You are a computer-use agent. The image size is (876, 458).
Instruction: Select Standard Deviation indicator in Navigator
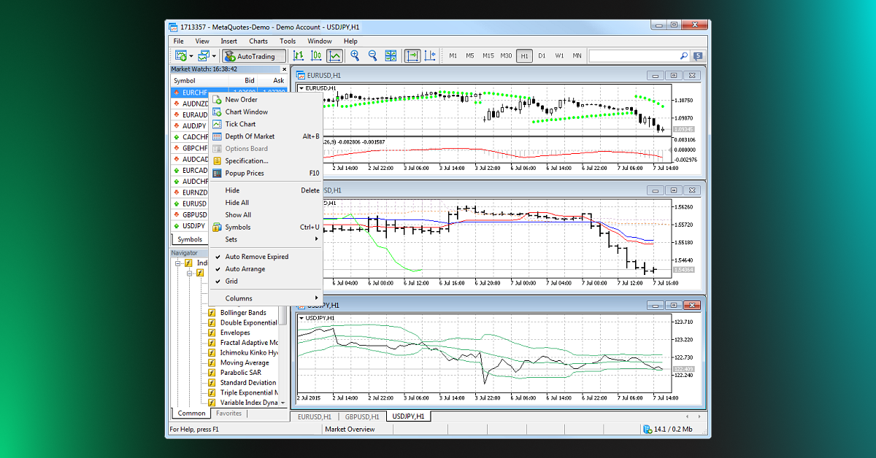tap(248, 383)
